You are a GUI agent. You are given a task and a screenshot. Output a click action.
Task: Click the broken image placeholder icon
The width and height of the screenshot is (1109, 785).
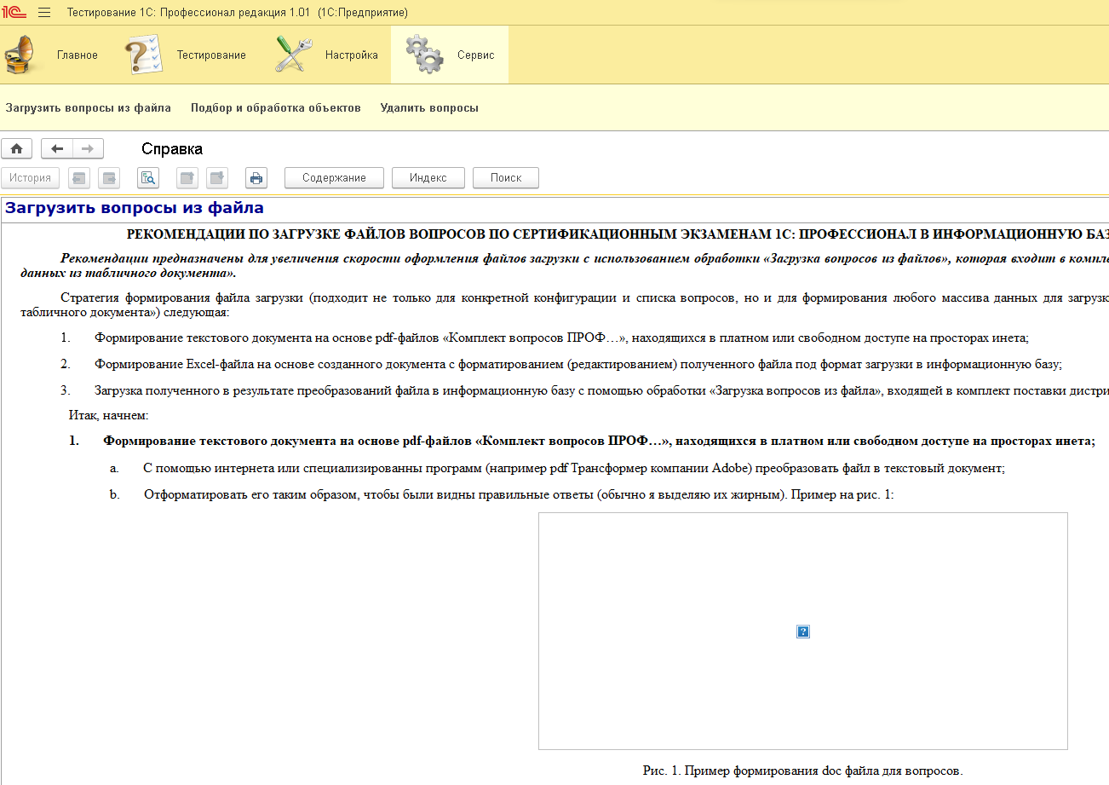[x=803, y=632]
